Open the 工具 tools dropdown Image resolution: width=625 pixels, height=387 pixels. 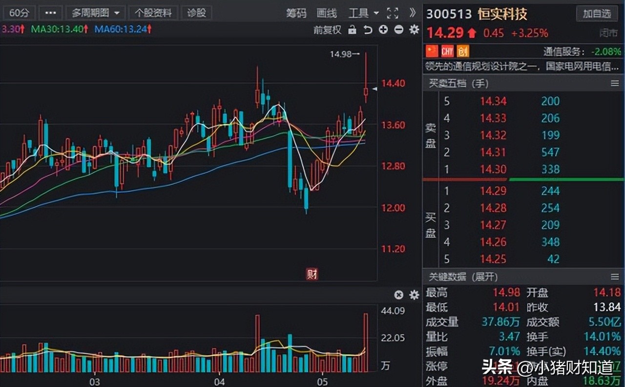pyautogui.click(x=360, y=13)
